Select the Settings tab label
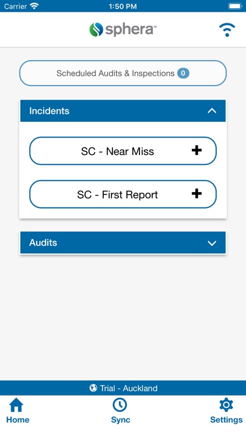246x437 pixels. click(226, 420)
